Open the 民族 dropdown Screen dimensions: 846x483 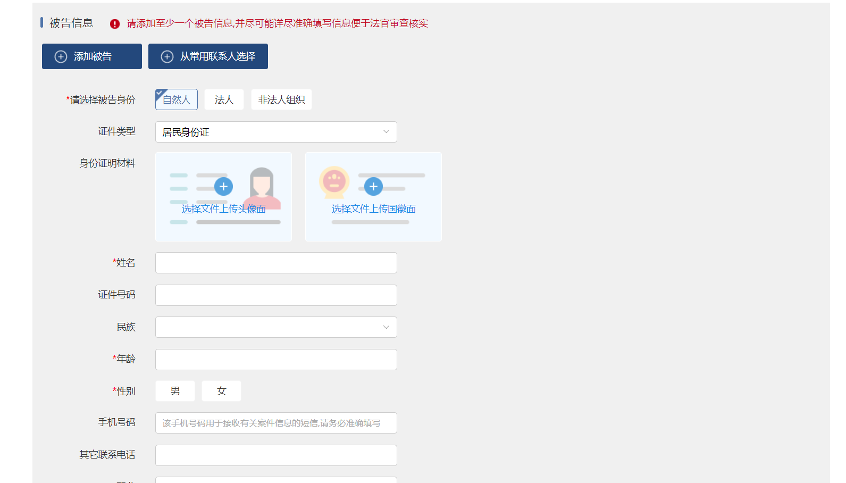click(x=276, y=327)
